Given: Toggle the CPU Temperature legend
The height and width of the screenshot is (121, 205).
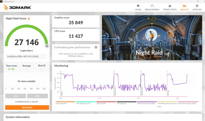Looking at the screenshot, I should click(83, 103).
